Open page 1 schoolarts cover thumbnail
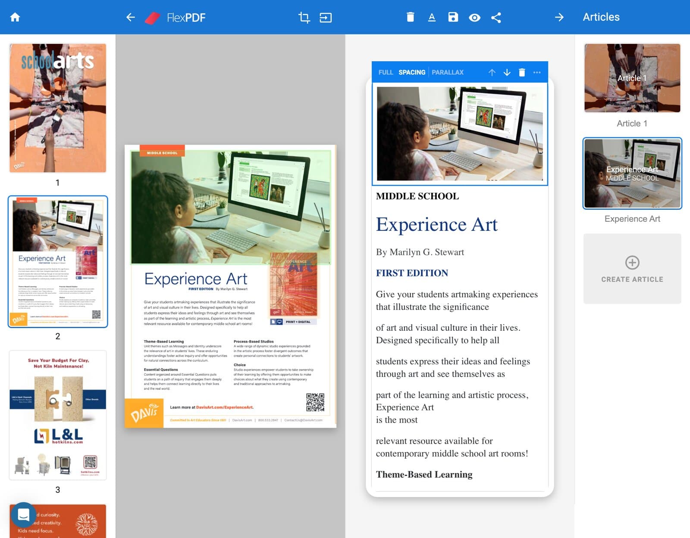 coord(58,108)
